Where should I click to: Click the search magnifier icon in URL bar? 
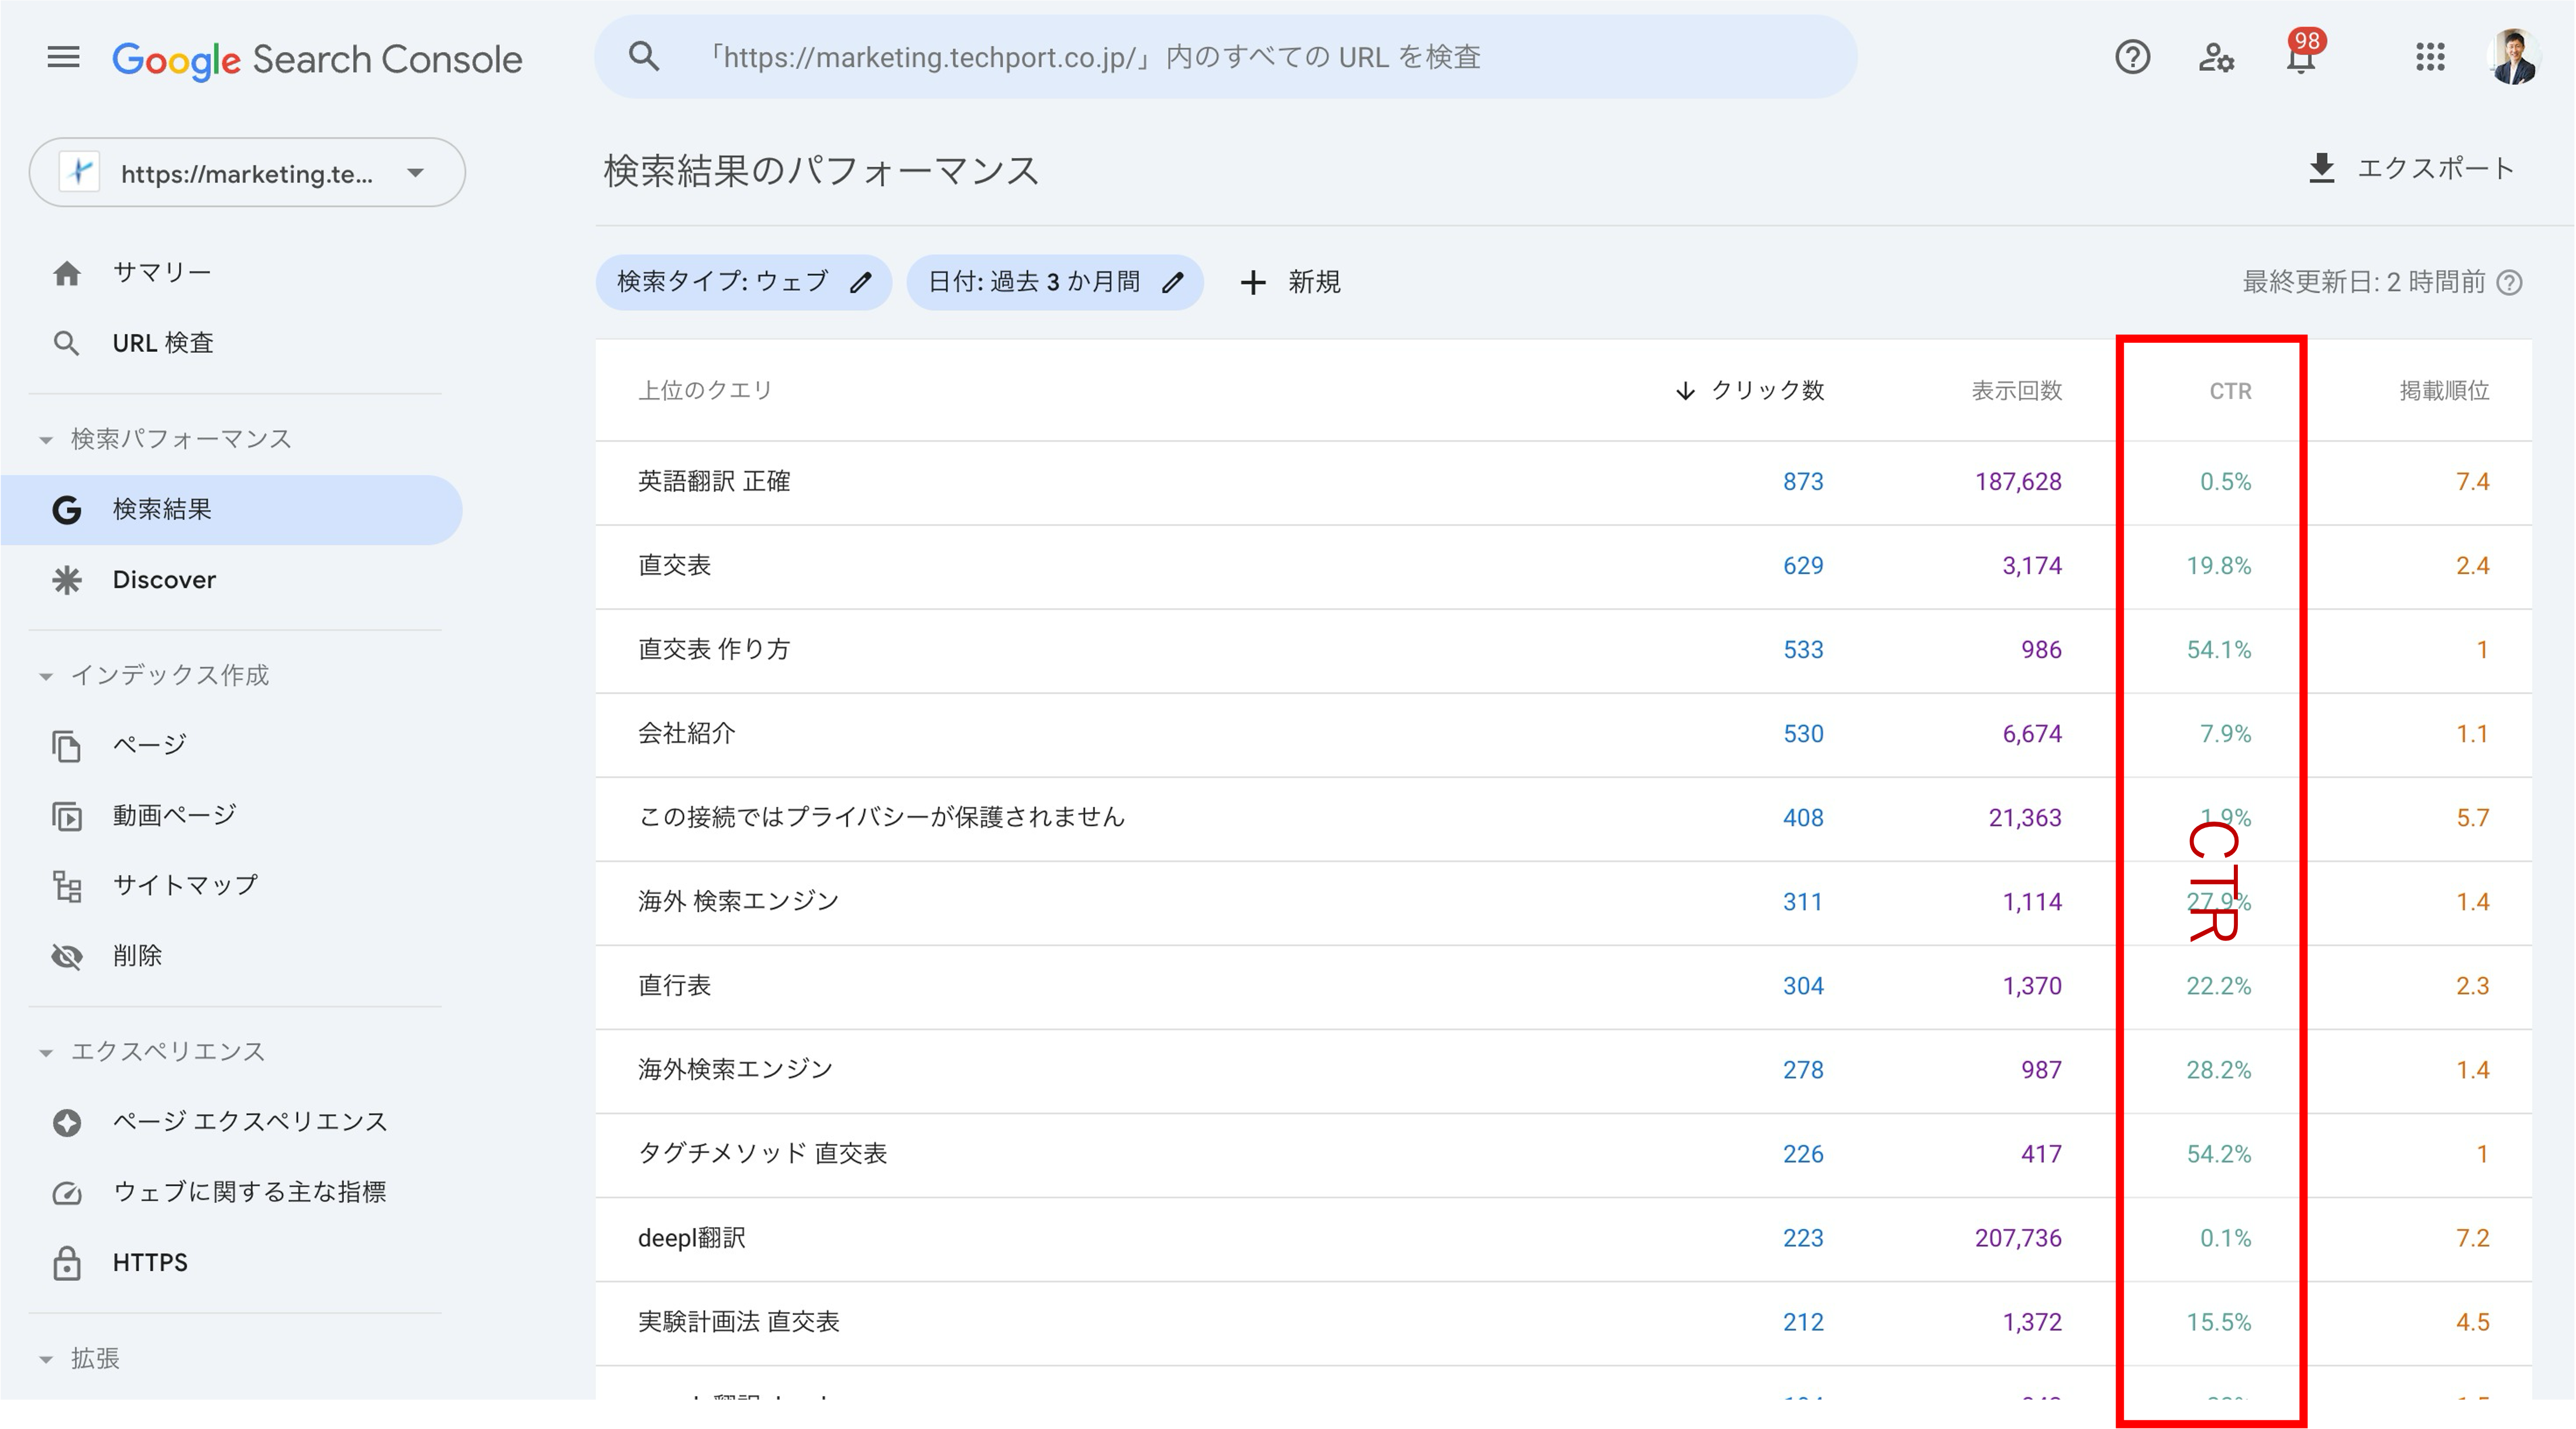coord(644,57)
